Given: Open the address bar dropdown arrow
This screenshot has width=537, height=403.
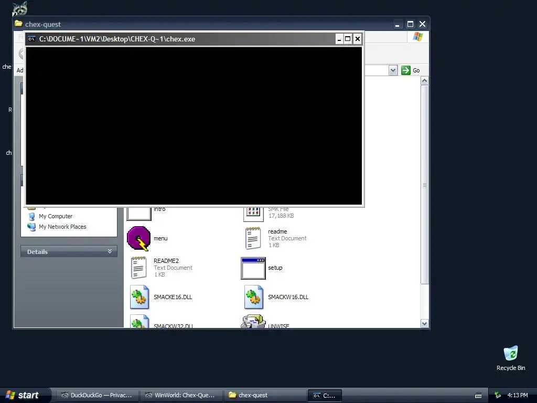Looking at the screenshot, I should (x=393, y=70).
